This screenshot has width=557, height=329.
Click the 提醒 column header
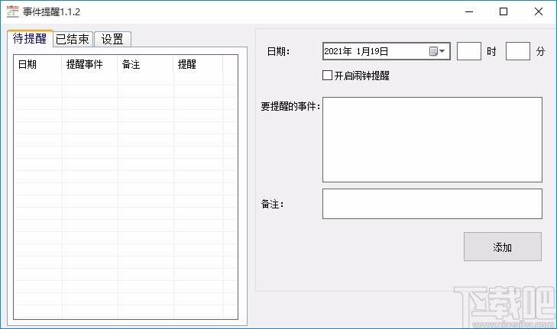(198, 64)
